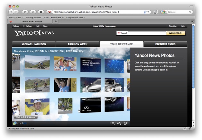Open the Google search engine selector
The height and width of the screenshot is (140, 202).
(164, 12)
